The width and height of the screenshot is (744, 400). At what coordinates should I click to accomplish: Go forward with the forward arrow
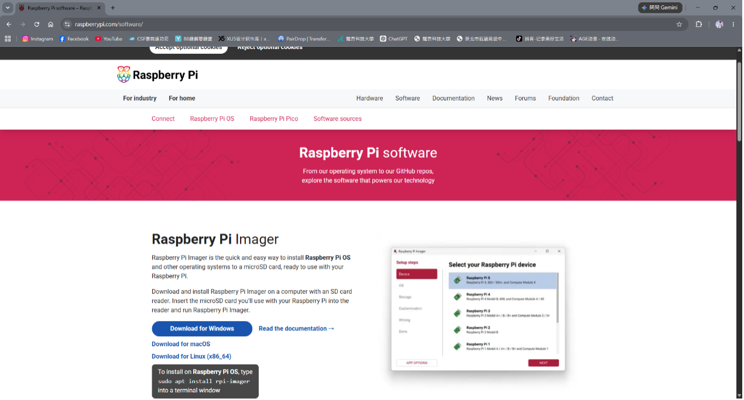[23, 24]
